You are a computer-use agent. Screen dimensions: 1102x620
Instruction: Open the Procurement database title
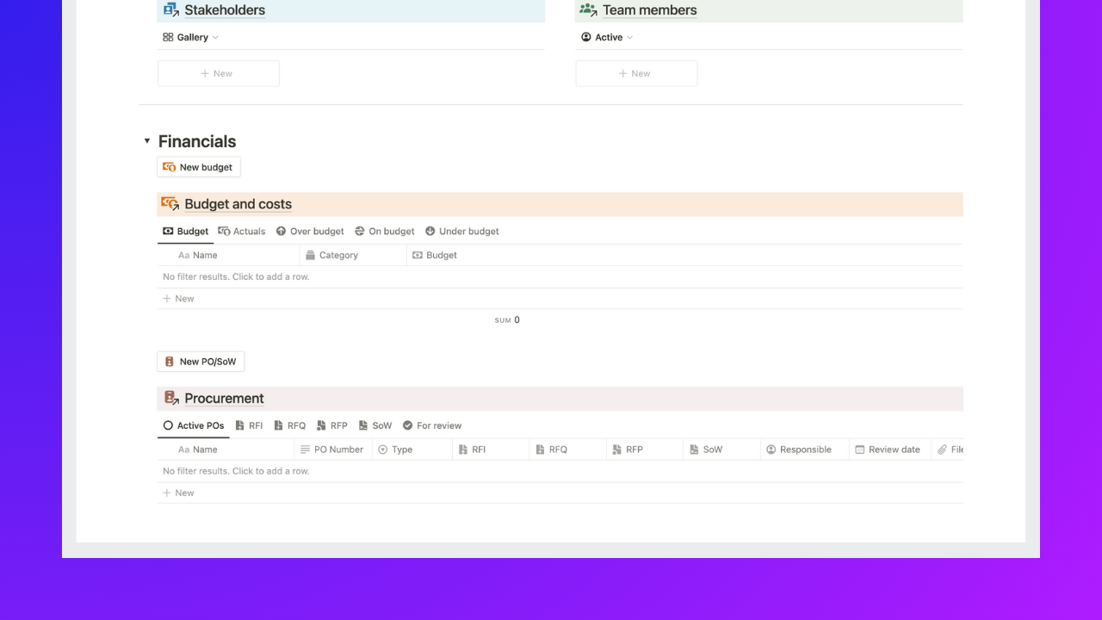click(224, 398)
